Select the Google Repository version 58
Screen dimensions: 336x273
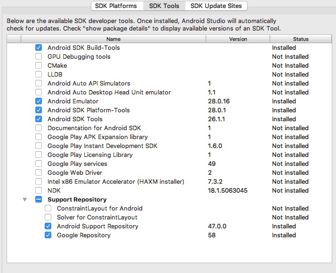tap(212, 235)
